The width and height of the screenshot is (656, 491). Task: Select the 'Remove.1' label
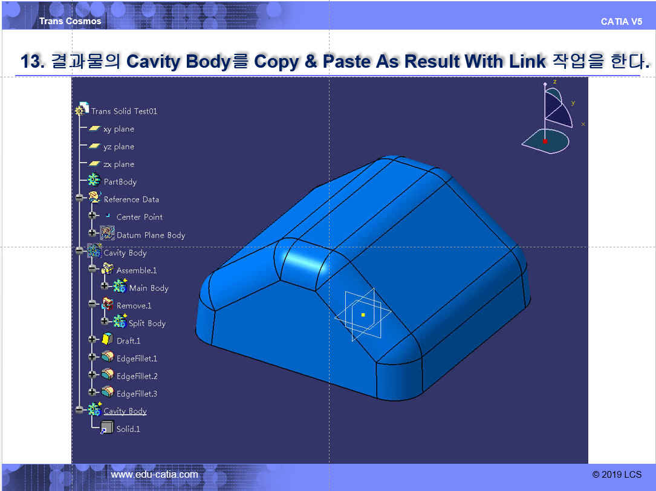click(134, 305)
